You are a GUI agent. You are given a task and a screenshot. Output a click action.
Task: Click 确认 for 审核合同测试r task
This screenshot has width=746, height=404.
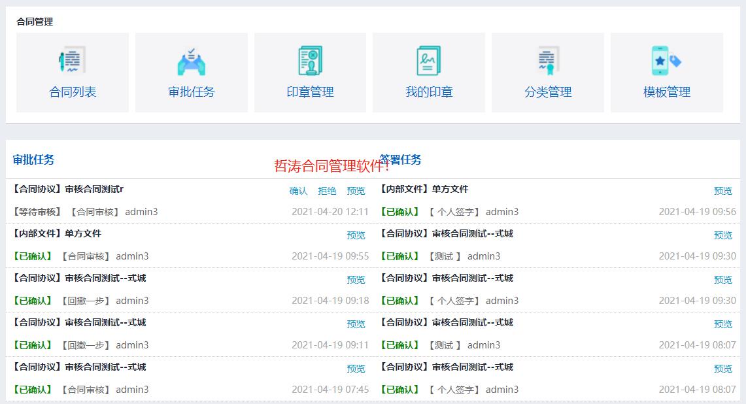coord(298,191)
